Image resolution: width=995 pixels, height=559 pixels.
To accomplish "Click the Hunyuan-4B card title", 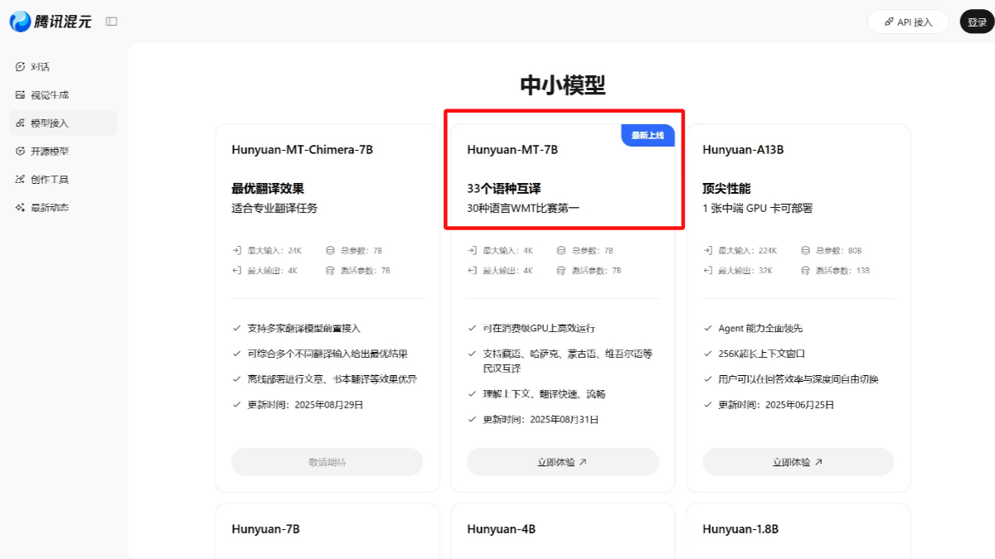I will coord(501,529).
